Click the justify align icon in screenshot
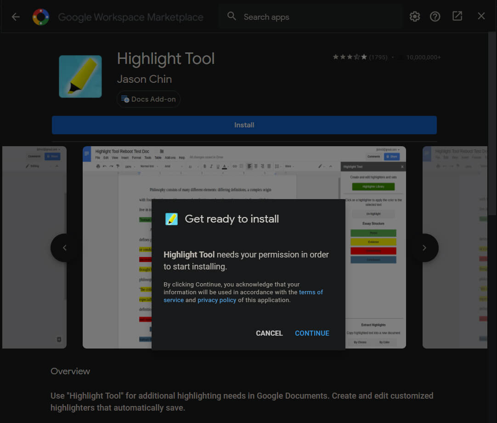Screen dimensions: 497x423 click(269, 166)
